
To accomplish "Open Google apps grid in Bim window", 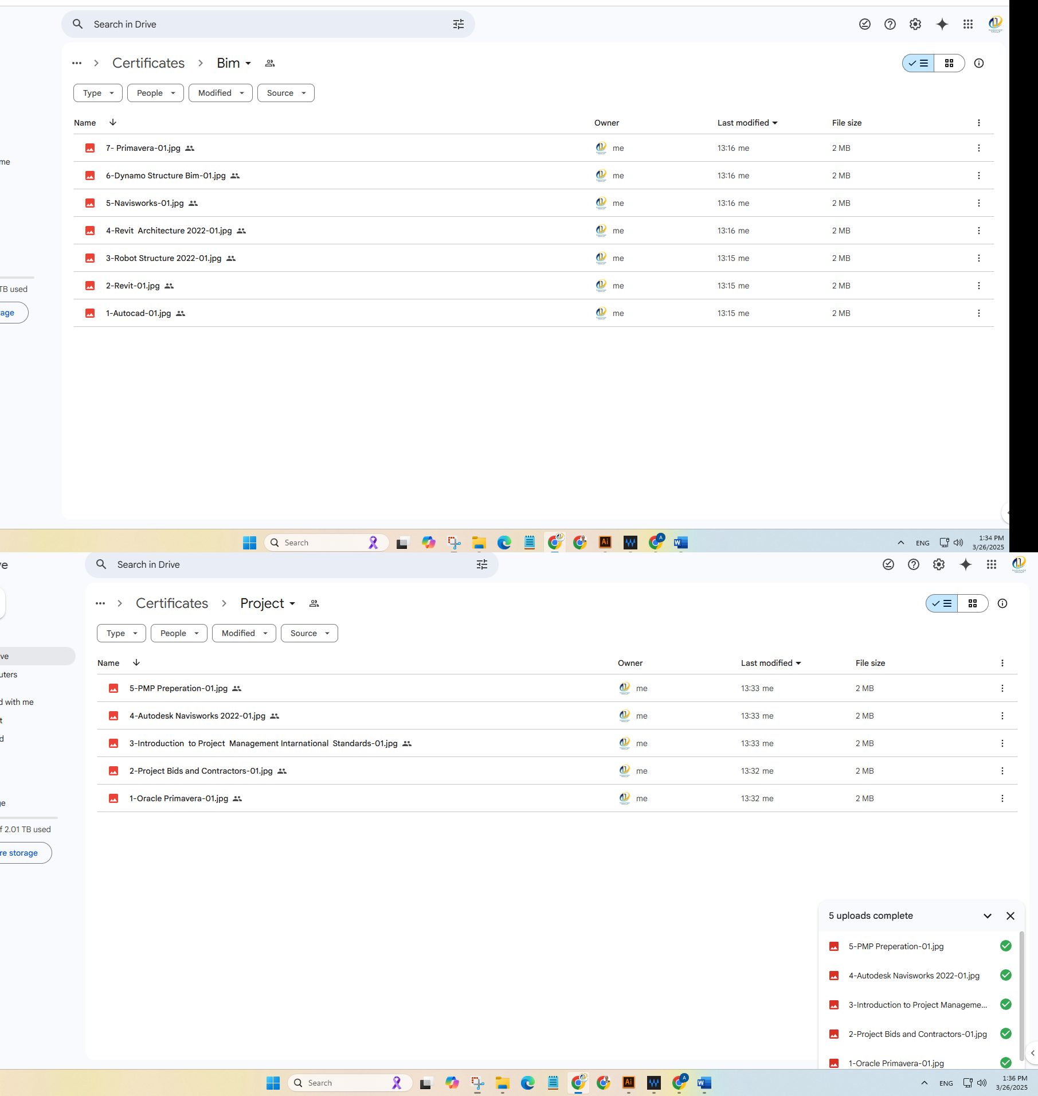I will point(968,24).
